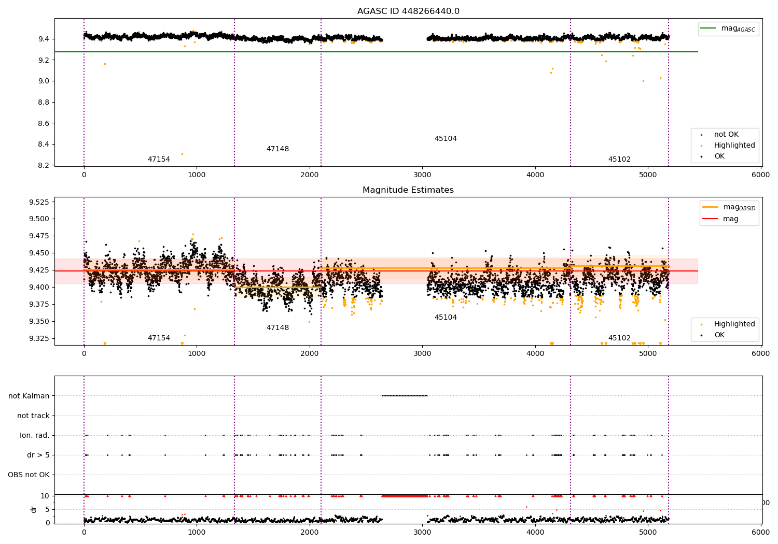Click obsid label 47154 in Magnitude Estimates plot
778x544 pixels.
159,338
